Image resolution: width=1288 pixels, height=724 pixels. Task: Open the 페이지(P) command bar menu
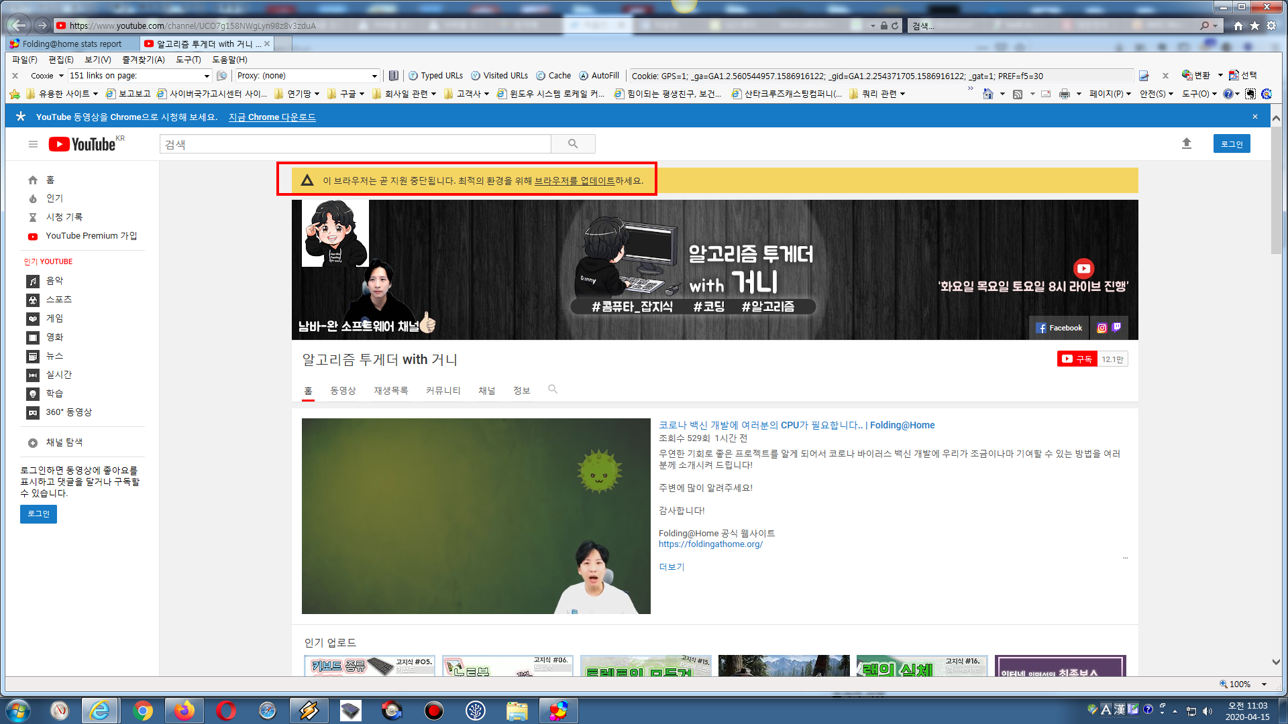click(x=1110, y=94)
